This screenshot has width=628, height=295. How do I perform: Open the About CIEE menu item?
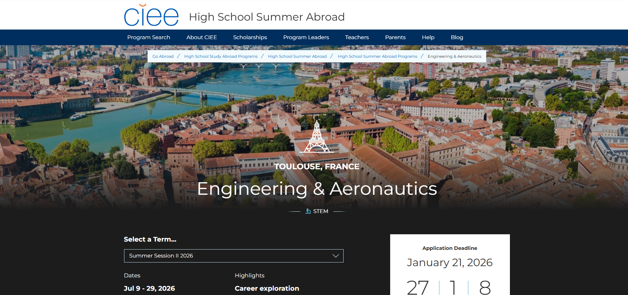(202, 37)
